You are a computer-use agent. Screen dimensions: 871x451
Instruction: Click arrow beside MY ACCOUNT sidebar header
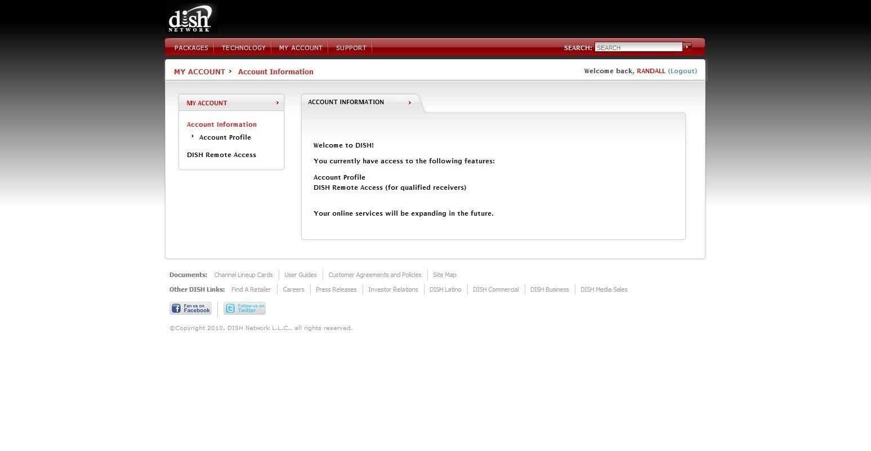coord(278,103)
